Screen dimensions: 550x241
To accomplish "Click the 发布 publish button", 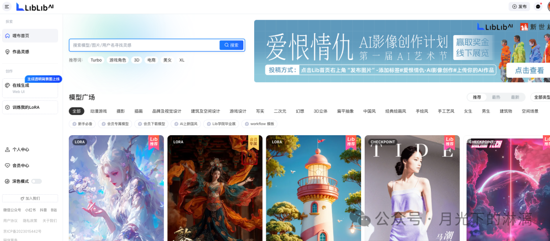I will click(519, 7).
